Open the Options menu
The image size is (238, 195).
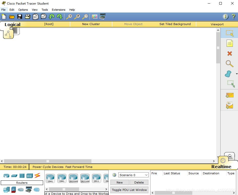coord(23,10)
